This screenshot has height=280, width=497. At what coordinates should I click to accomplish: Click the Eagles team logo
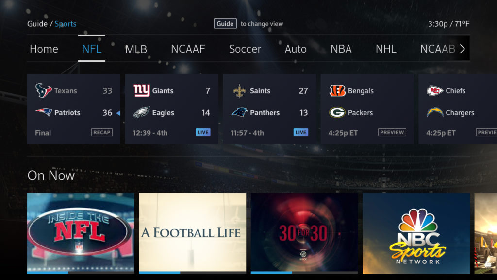tap(141, 112)
